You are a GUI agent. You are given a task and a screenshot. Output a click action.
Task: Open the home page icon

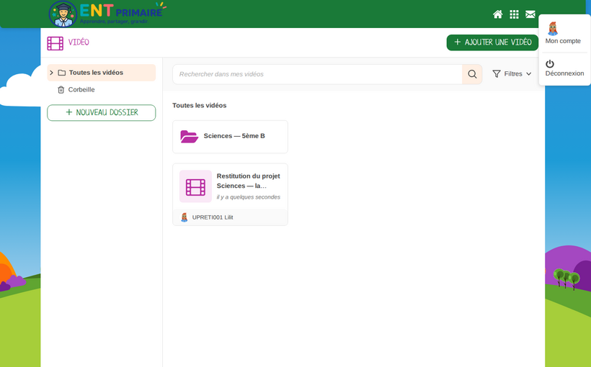pyautogui.click(x=497, y=14)
